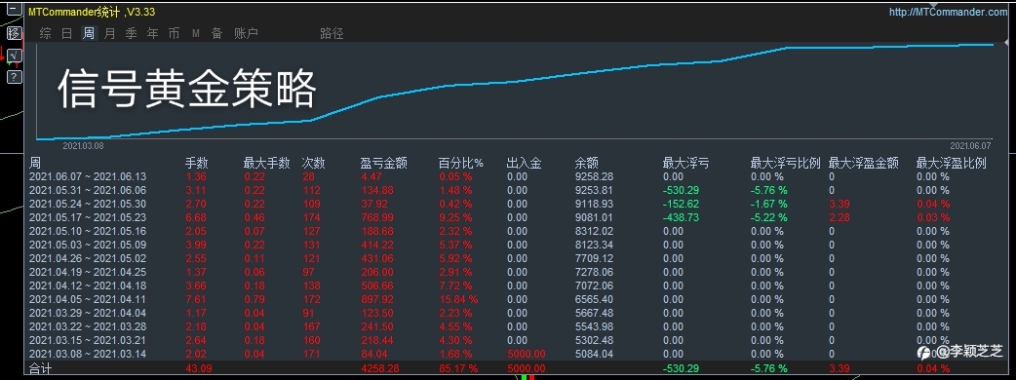Click the 最大浮亏 column header
Screen dimensions: 1016x380
685,163
